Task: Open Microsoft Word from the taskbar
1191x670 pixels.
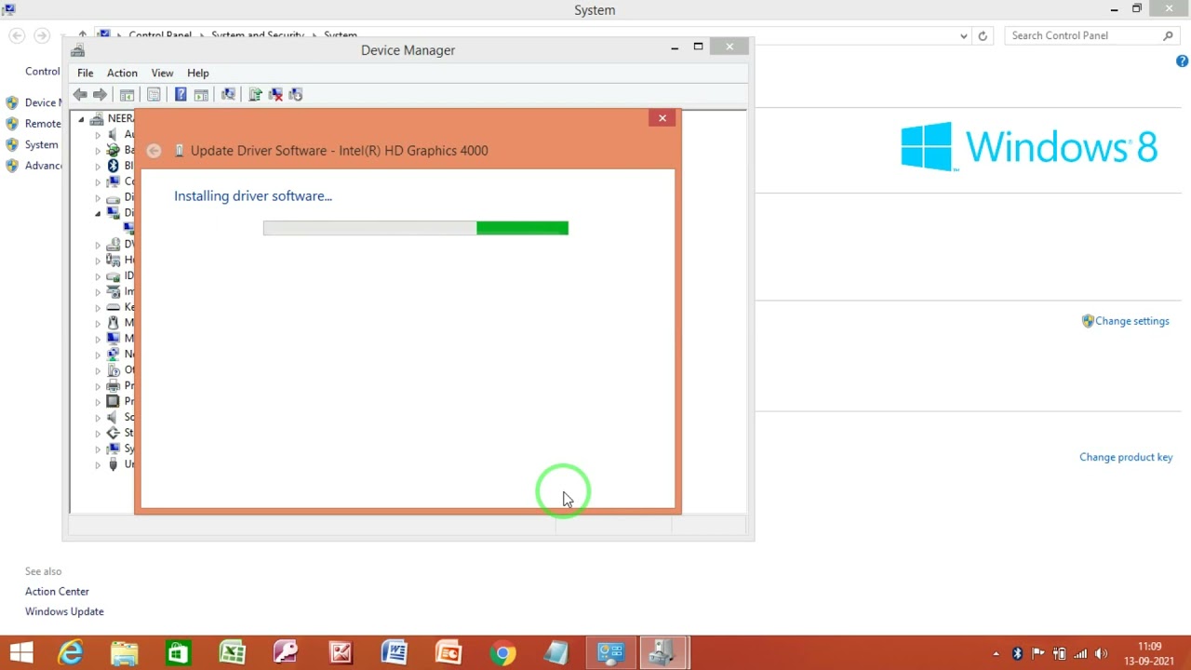Action: [x=395, y=653]
